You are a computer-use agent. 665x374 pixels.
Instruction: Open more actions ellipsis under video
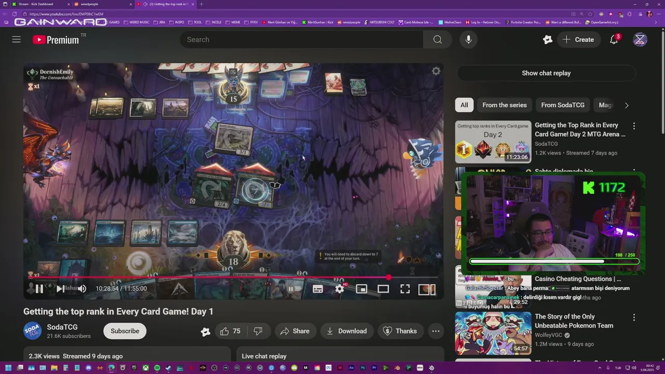[436, 331]
